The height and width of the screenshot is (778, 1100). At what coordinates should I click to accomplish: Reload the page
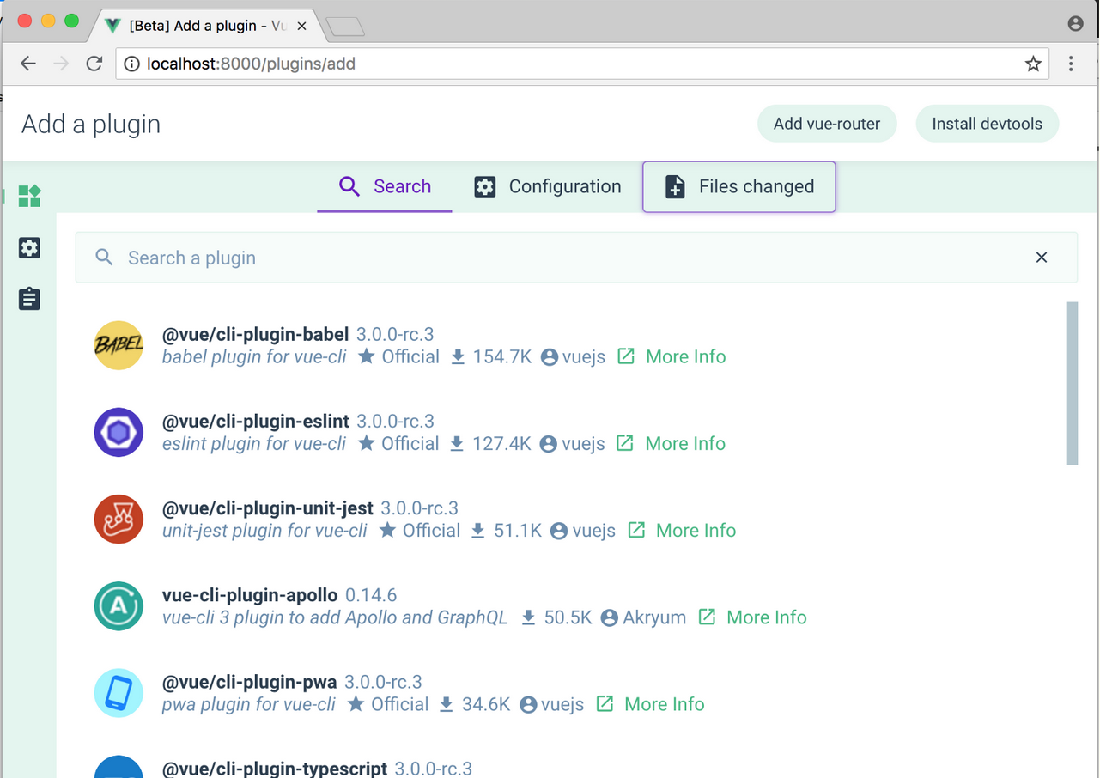click(x=94, y=64)
